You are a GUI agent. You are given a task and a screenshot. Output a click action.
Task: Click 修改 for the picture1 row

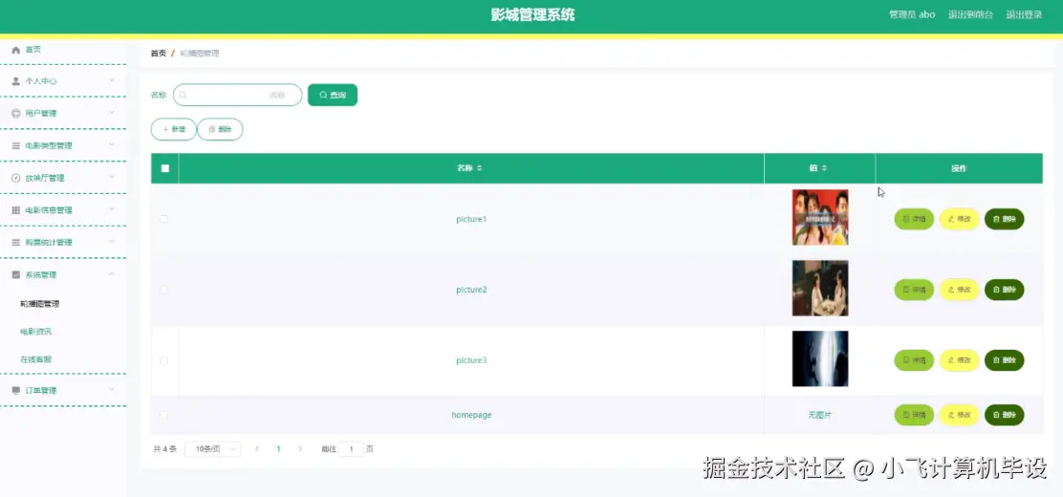click(959, 219)
